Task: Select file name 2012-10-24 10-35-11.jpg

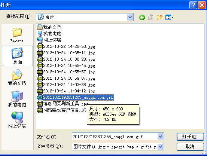Action: coord(69,53)
